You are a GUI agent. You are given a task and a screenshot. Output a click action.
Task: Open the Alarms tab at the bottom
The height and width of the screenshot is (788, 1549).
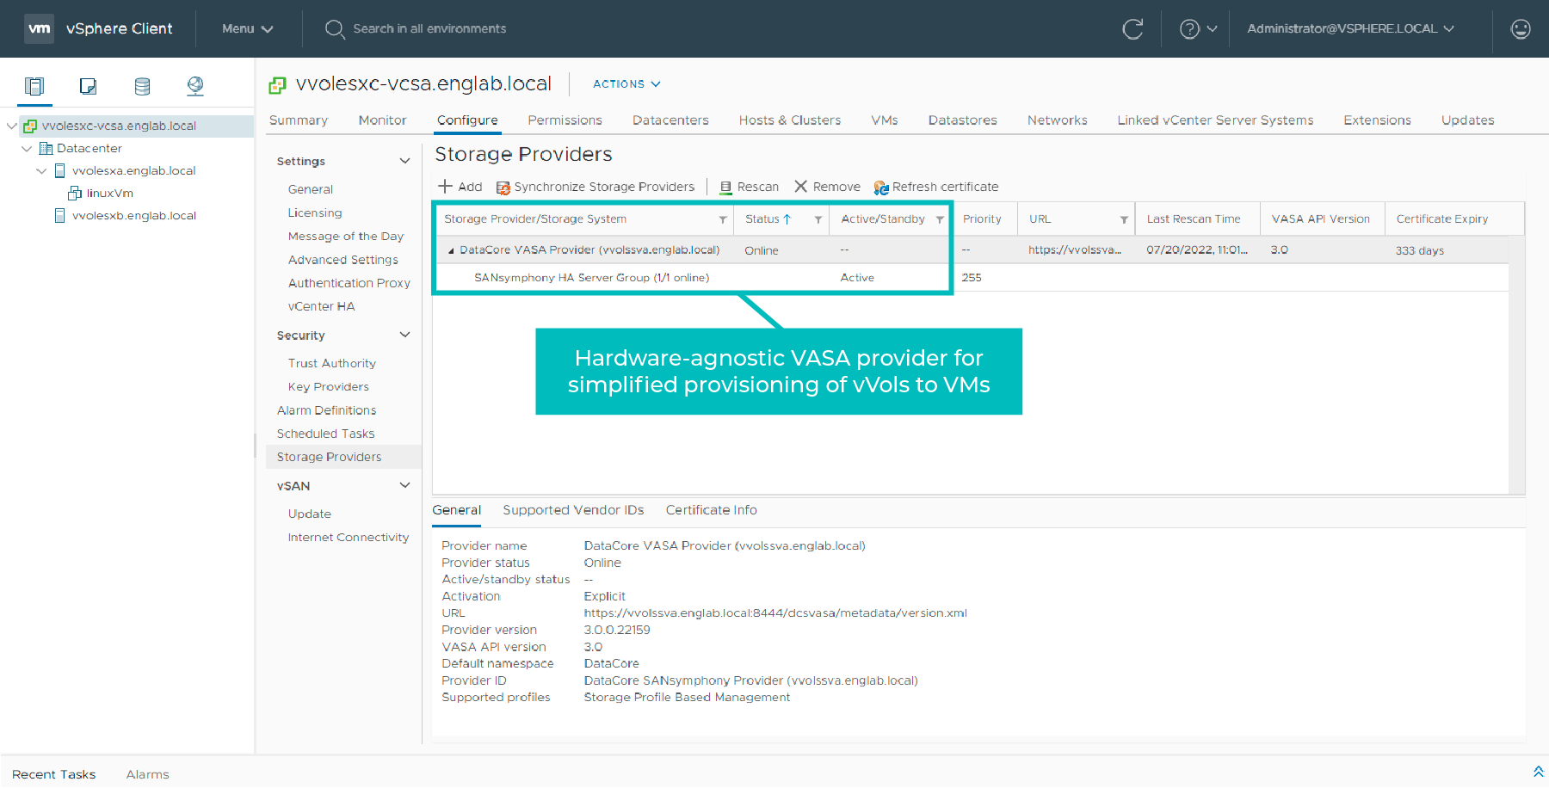pyautogui.click(x=147, y=775)
